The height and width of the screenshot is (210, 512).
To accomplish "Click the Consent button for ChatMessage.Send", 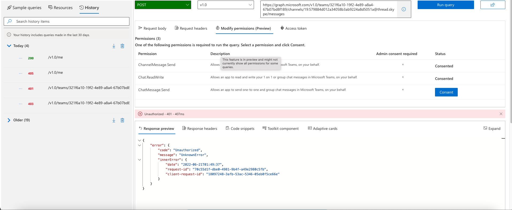I will click(446, 92).
